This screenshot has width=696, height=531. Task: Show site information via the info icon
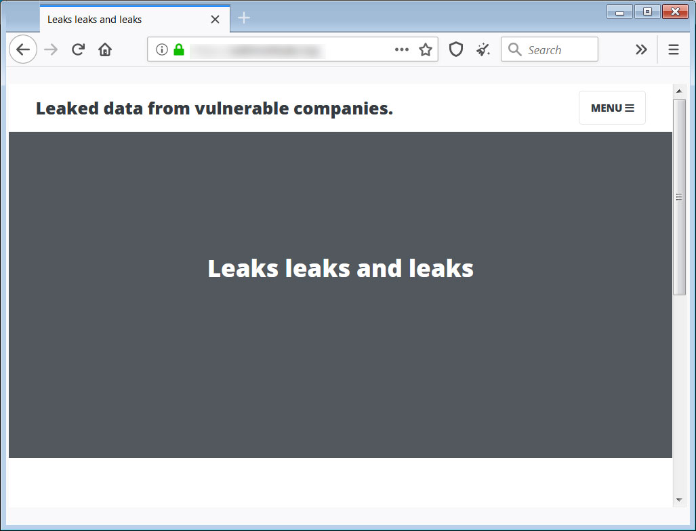[x=162, y=49]
